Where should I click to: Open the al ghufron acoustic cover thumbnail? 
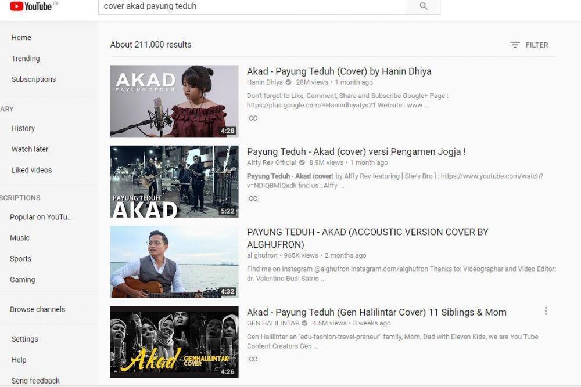coord(174,262)
